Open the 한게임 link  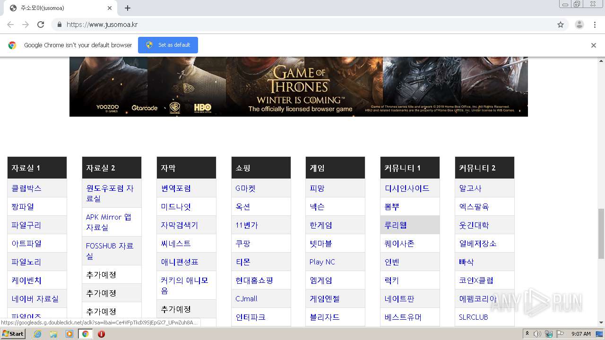pos(321,225)
